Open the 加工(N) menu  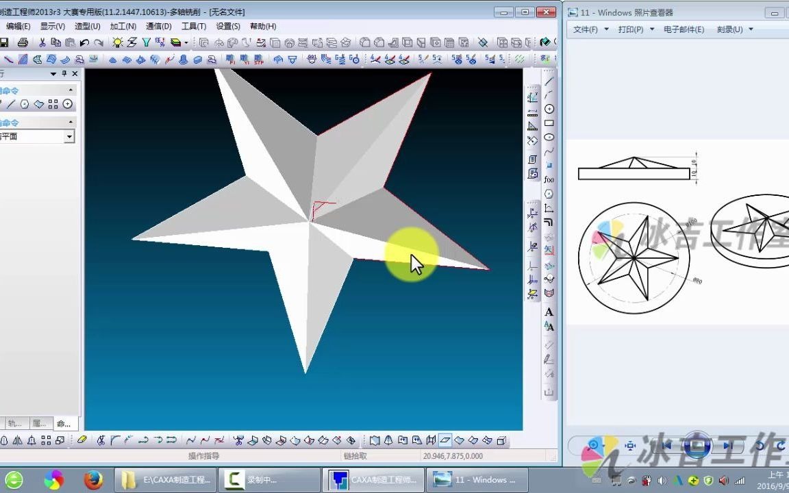coord(123,26)
